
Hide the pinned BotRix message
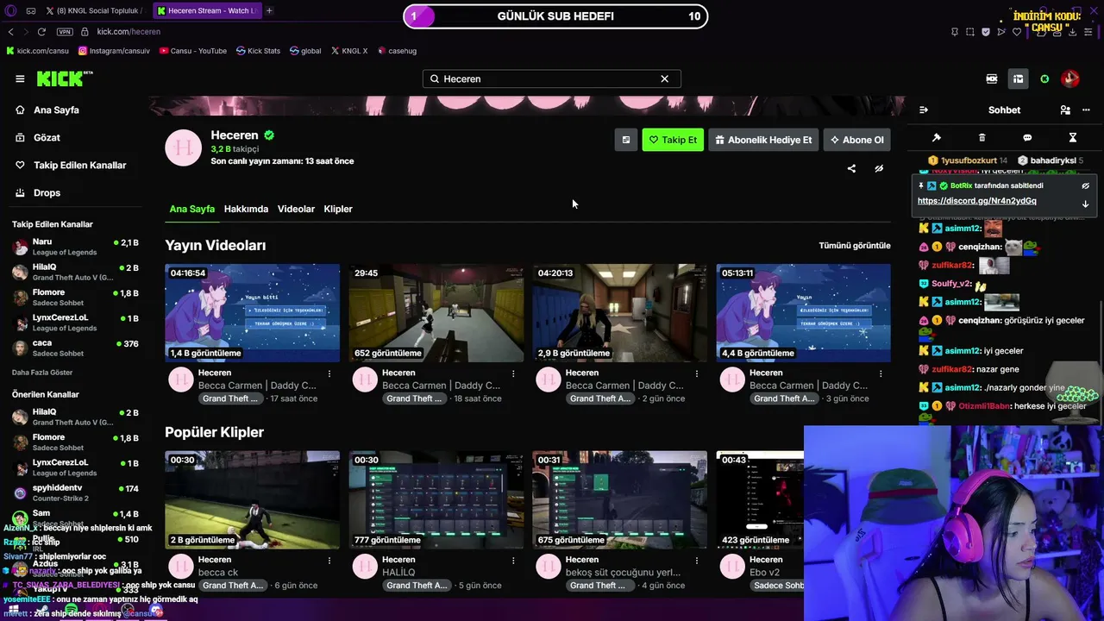pyautogui.click(x=1086, y=185)
